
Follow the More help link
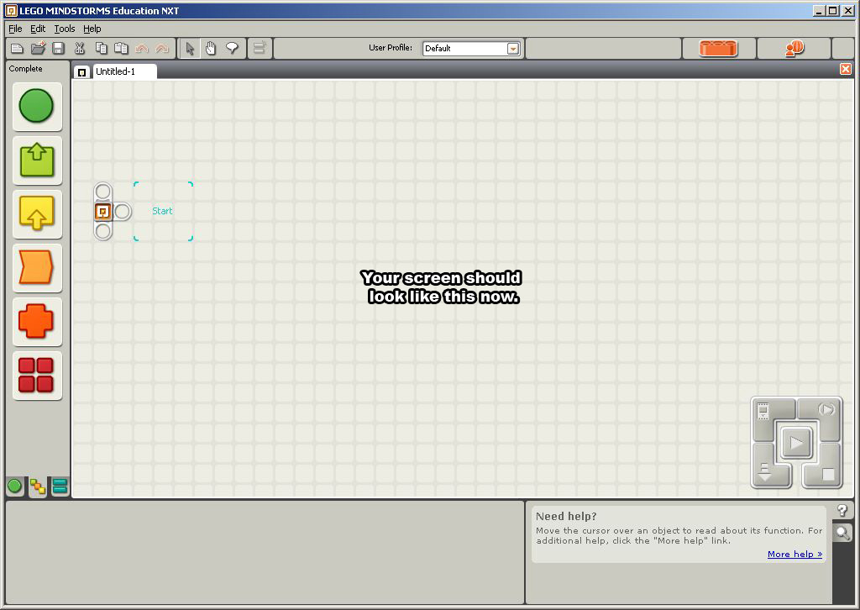tap(794, 554)
